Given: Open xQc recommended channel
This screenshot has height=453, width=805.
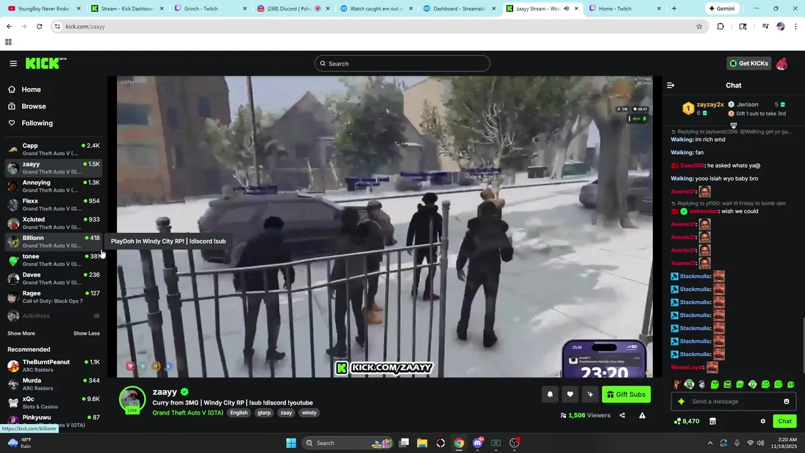Looking at the screenshot, I should click(x=53, y=403).
